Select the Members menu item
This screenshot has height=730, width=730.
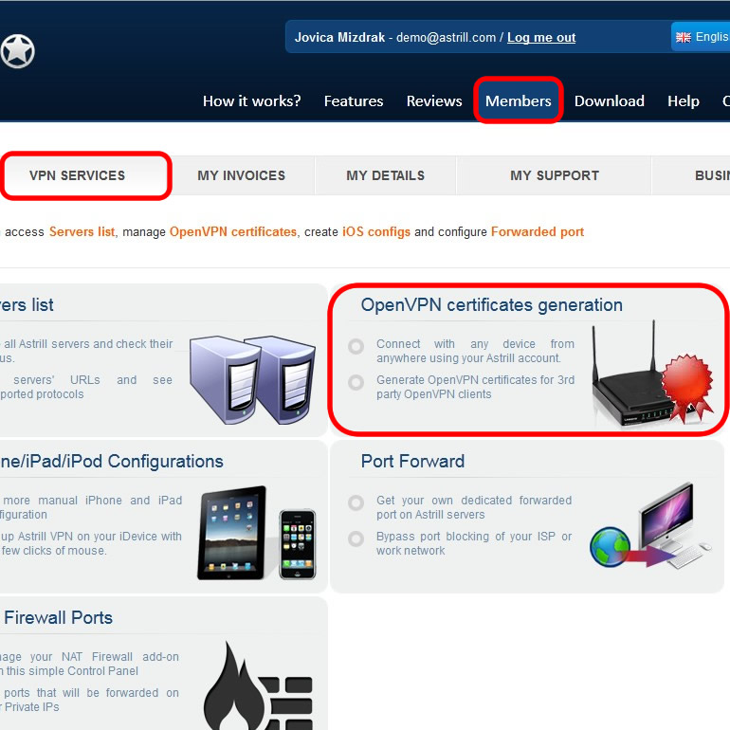coord(519,100)
